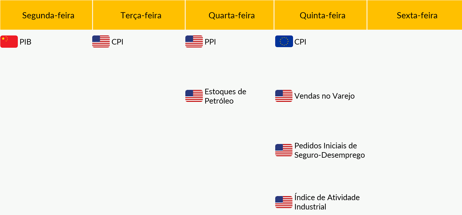Click the US flag beside Tuesday's CPI
The width and height of the screenshot is (462, 215).
(x=101, y=42)
